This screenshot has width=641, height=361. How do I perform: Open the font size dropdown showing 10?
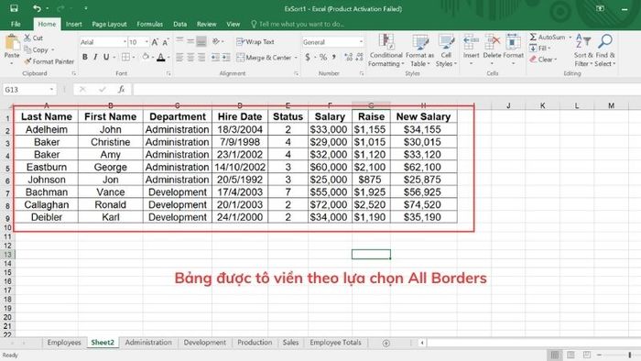(x=147, y=42)
